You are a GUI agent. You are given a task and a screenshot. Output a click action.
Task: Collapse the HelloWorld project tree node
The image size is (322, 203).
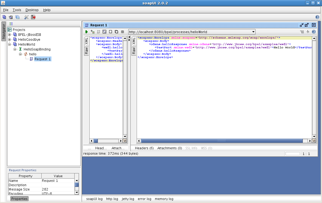coord(10,45)
